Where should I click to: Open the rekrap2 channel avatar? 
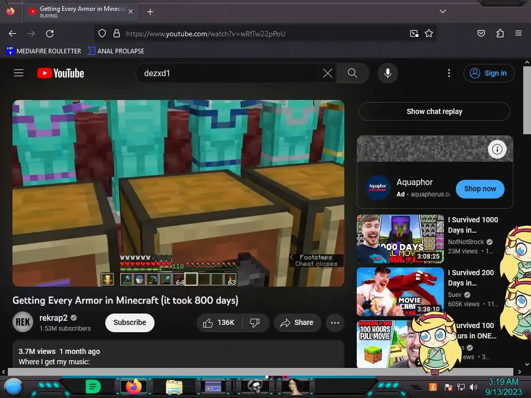pos(23,322)
